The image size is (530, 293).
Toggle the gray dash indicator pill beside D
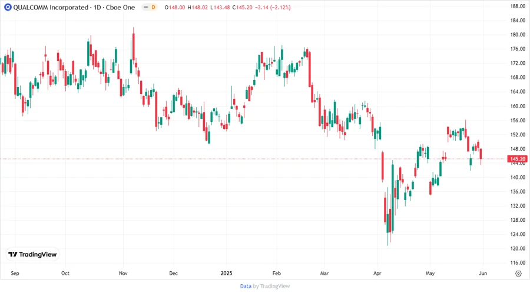[x=145, y=7]
